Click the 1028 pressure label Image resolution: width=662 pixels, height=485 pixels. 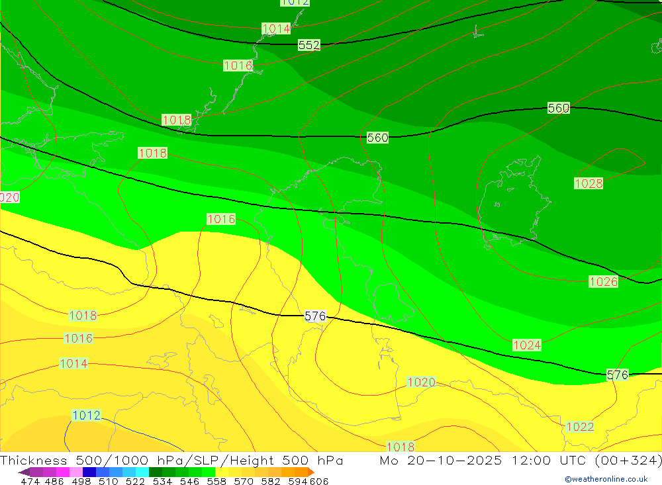pyautogui.click(x=589, y=184)
